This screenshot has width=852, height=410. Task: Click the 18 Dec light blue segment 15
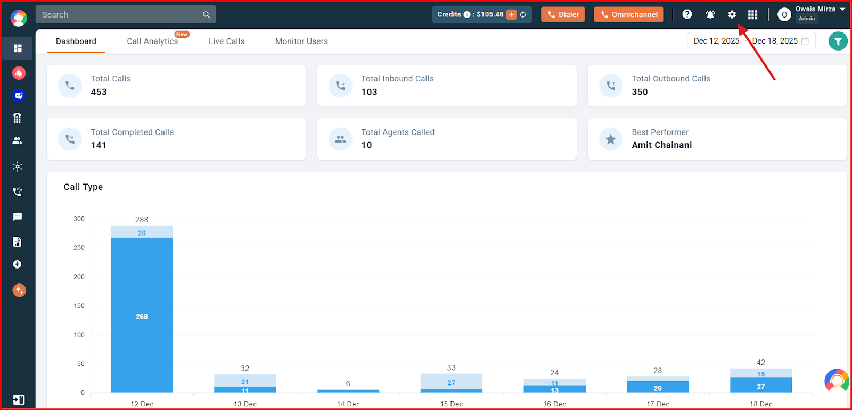(761, 373)
